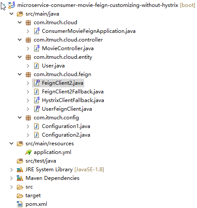Select the Configuration1.java label

(66, 126)
